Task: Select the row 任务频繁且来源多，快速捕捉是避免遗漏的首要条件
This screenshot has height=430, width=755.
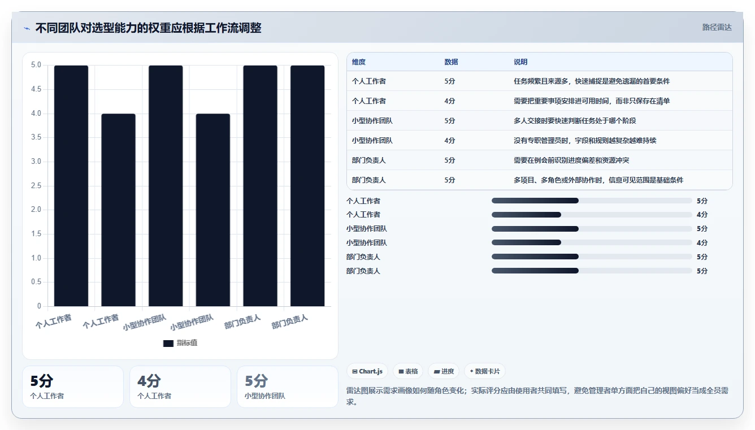Action: click(540, 81)
